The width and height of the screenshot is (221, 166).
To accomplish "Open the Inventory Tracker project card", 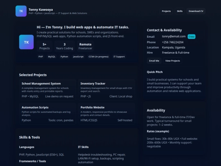I will click(106, 90).
